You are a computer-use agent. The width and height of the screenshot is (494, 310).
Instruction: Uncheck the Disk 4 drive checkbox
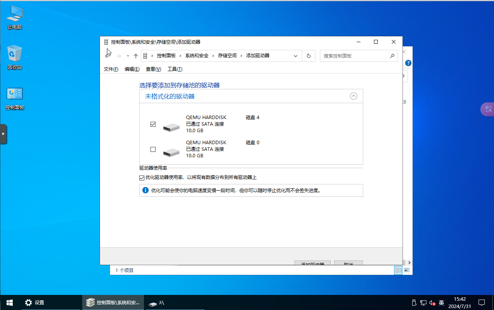(153, 124)
